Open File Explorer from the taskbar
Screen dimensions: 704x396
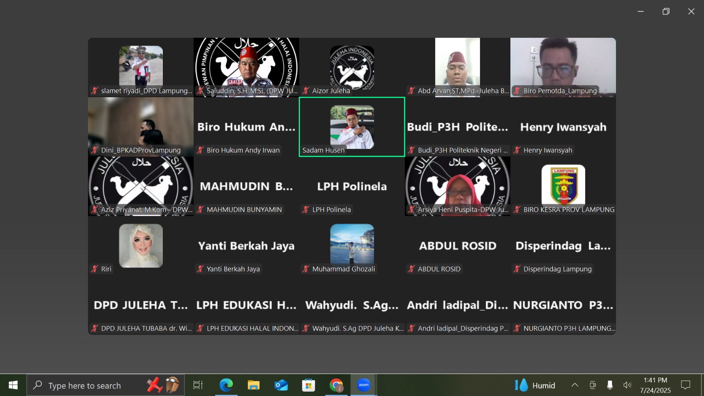click(253, 385)
